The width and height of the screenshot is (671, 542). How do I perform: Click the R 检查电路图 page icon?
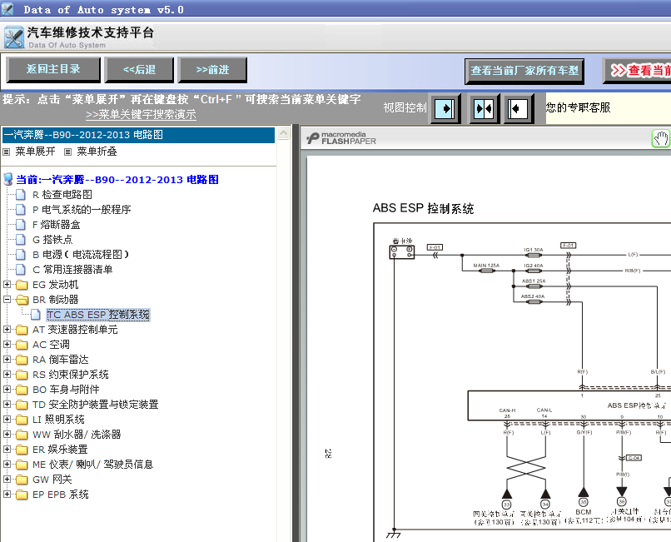pyautogui.click(x=21, y=195)
